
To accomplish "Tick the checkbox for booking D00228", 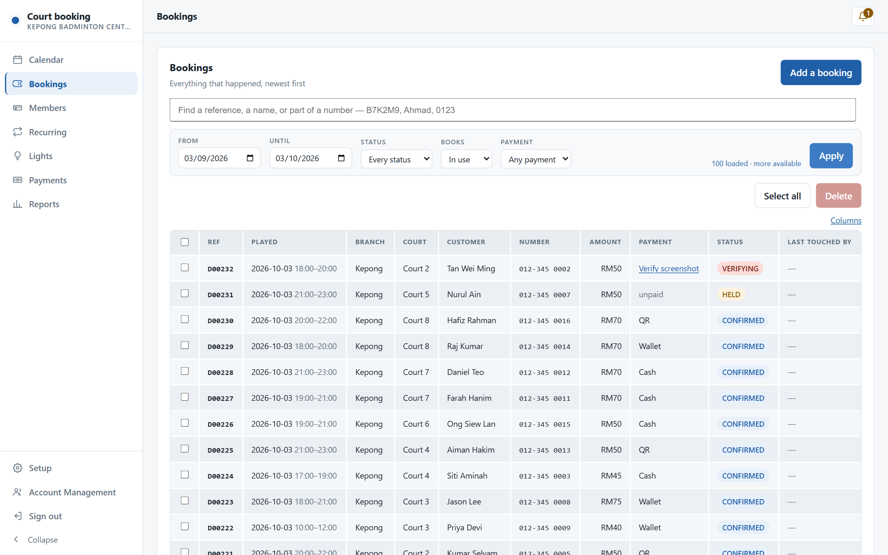I will pyautogui.click(x=185, y=371).
